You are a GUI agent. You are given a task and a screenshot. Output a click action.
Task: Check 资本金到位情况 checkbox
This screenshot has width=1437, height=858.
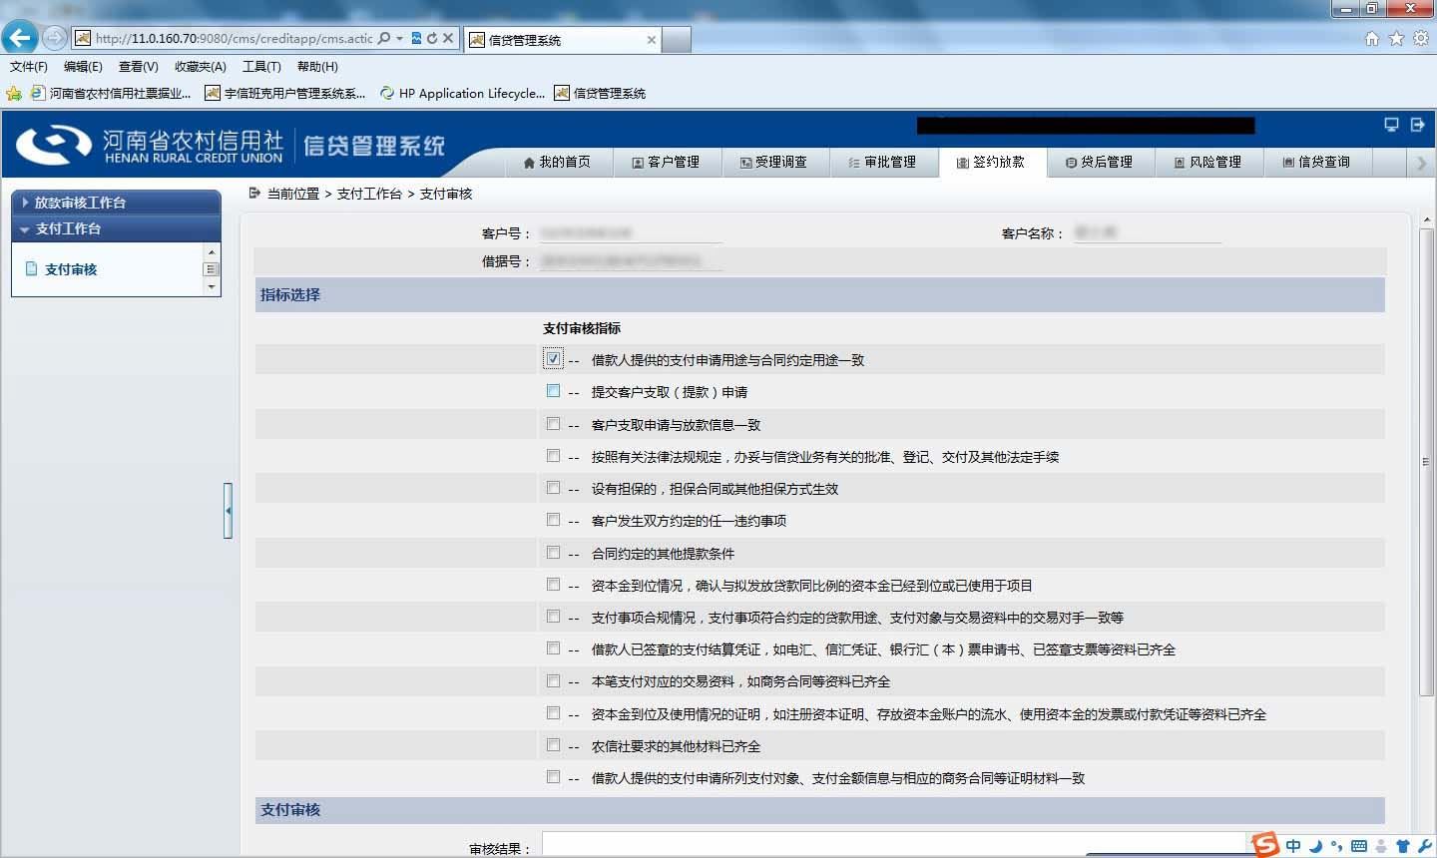pos(553,584)
